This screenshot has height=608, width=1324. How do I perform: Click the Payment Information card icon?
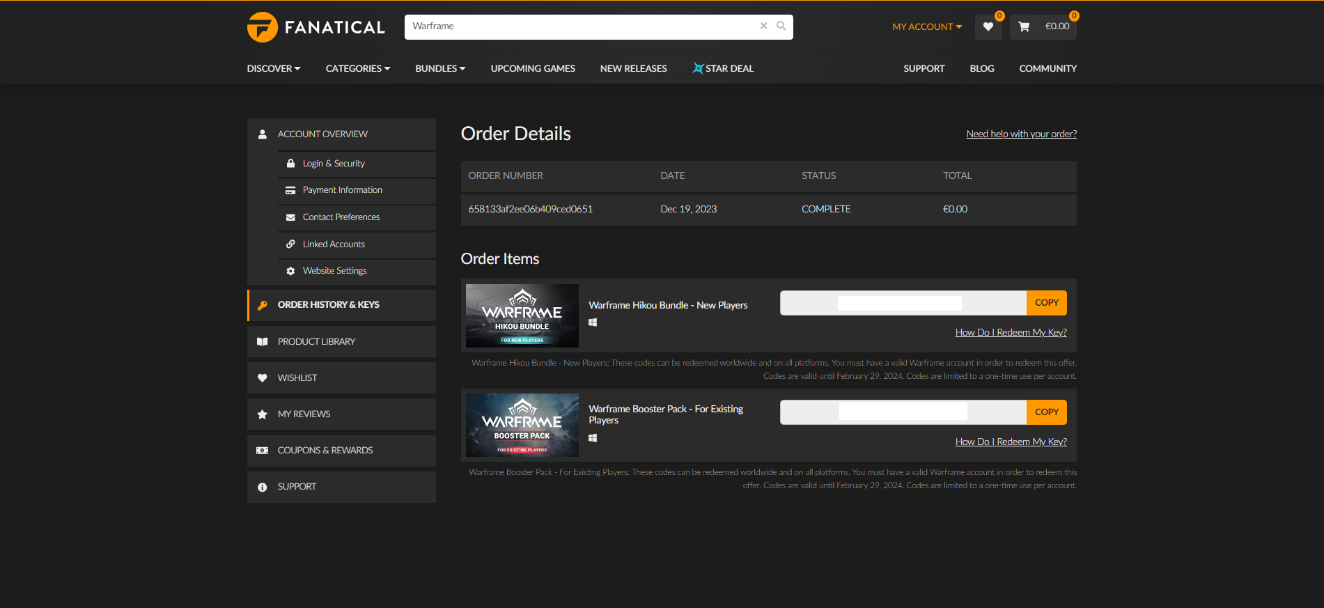pos(290,190)
